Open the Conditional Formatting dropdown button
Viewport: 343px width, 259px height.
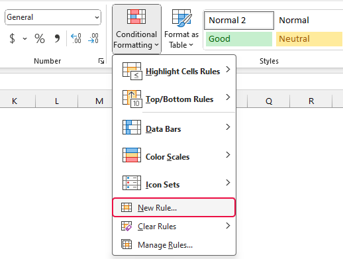tap(136, 29)
